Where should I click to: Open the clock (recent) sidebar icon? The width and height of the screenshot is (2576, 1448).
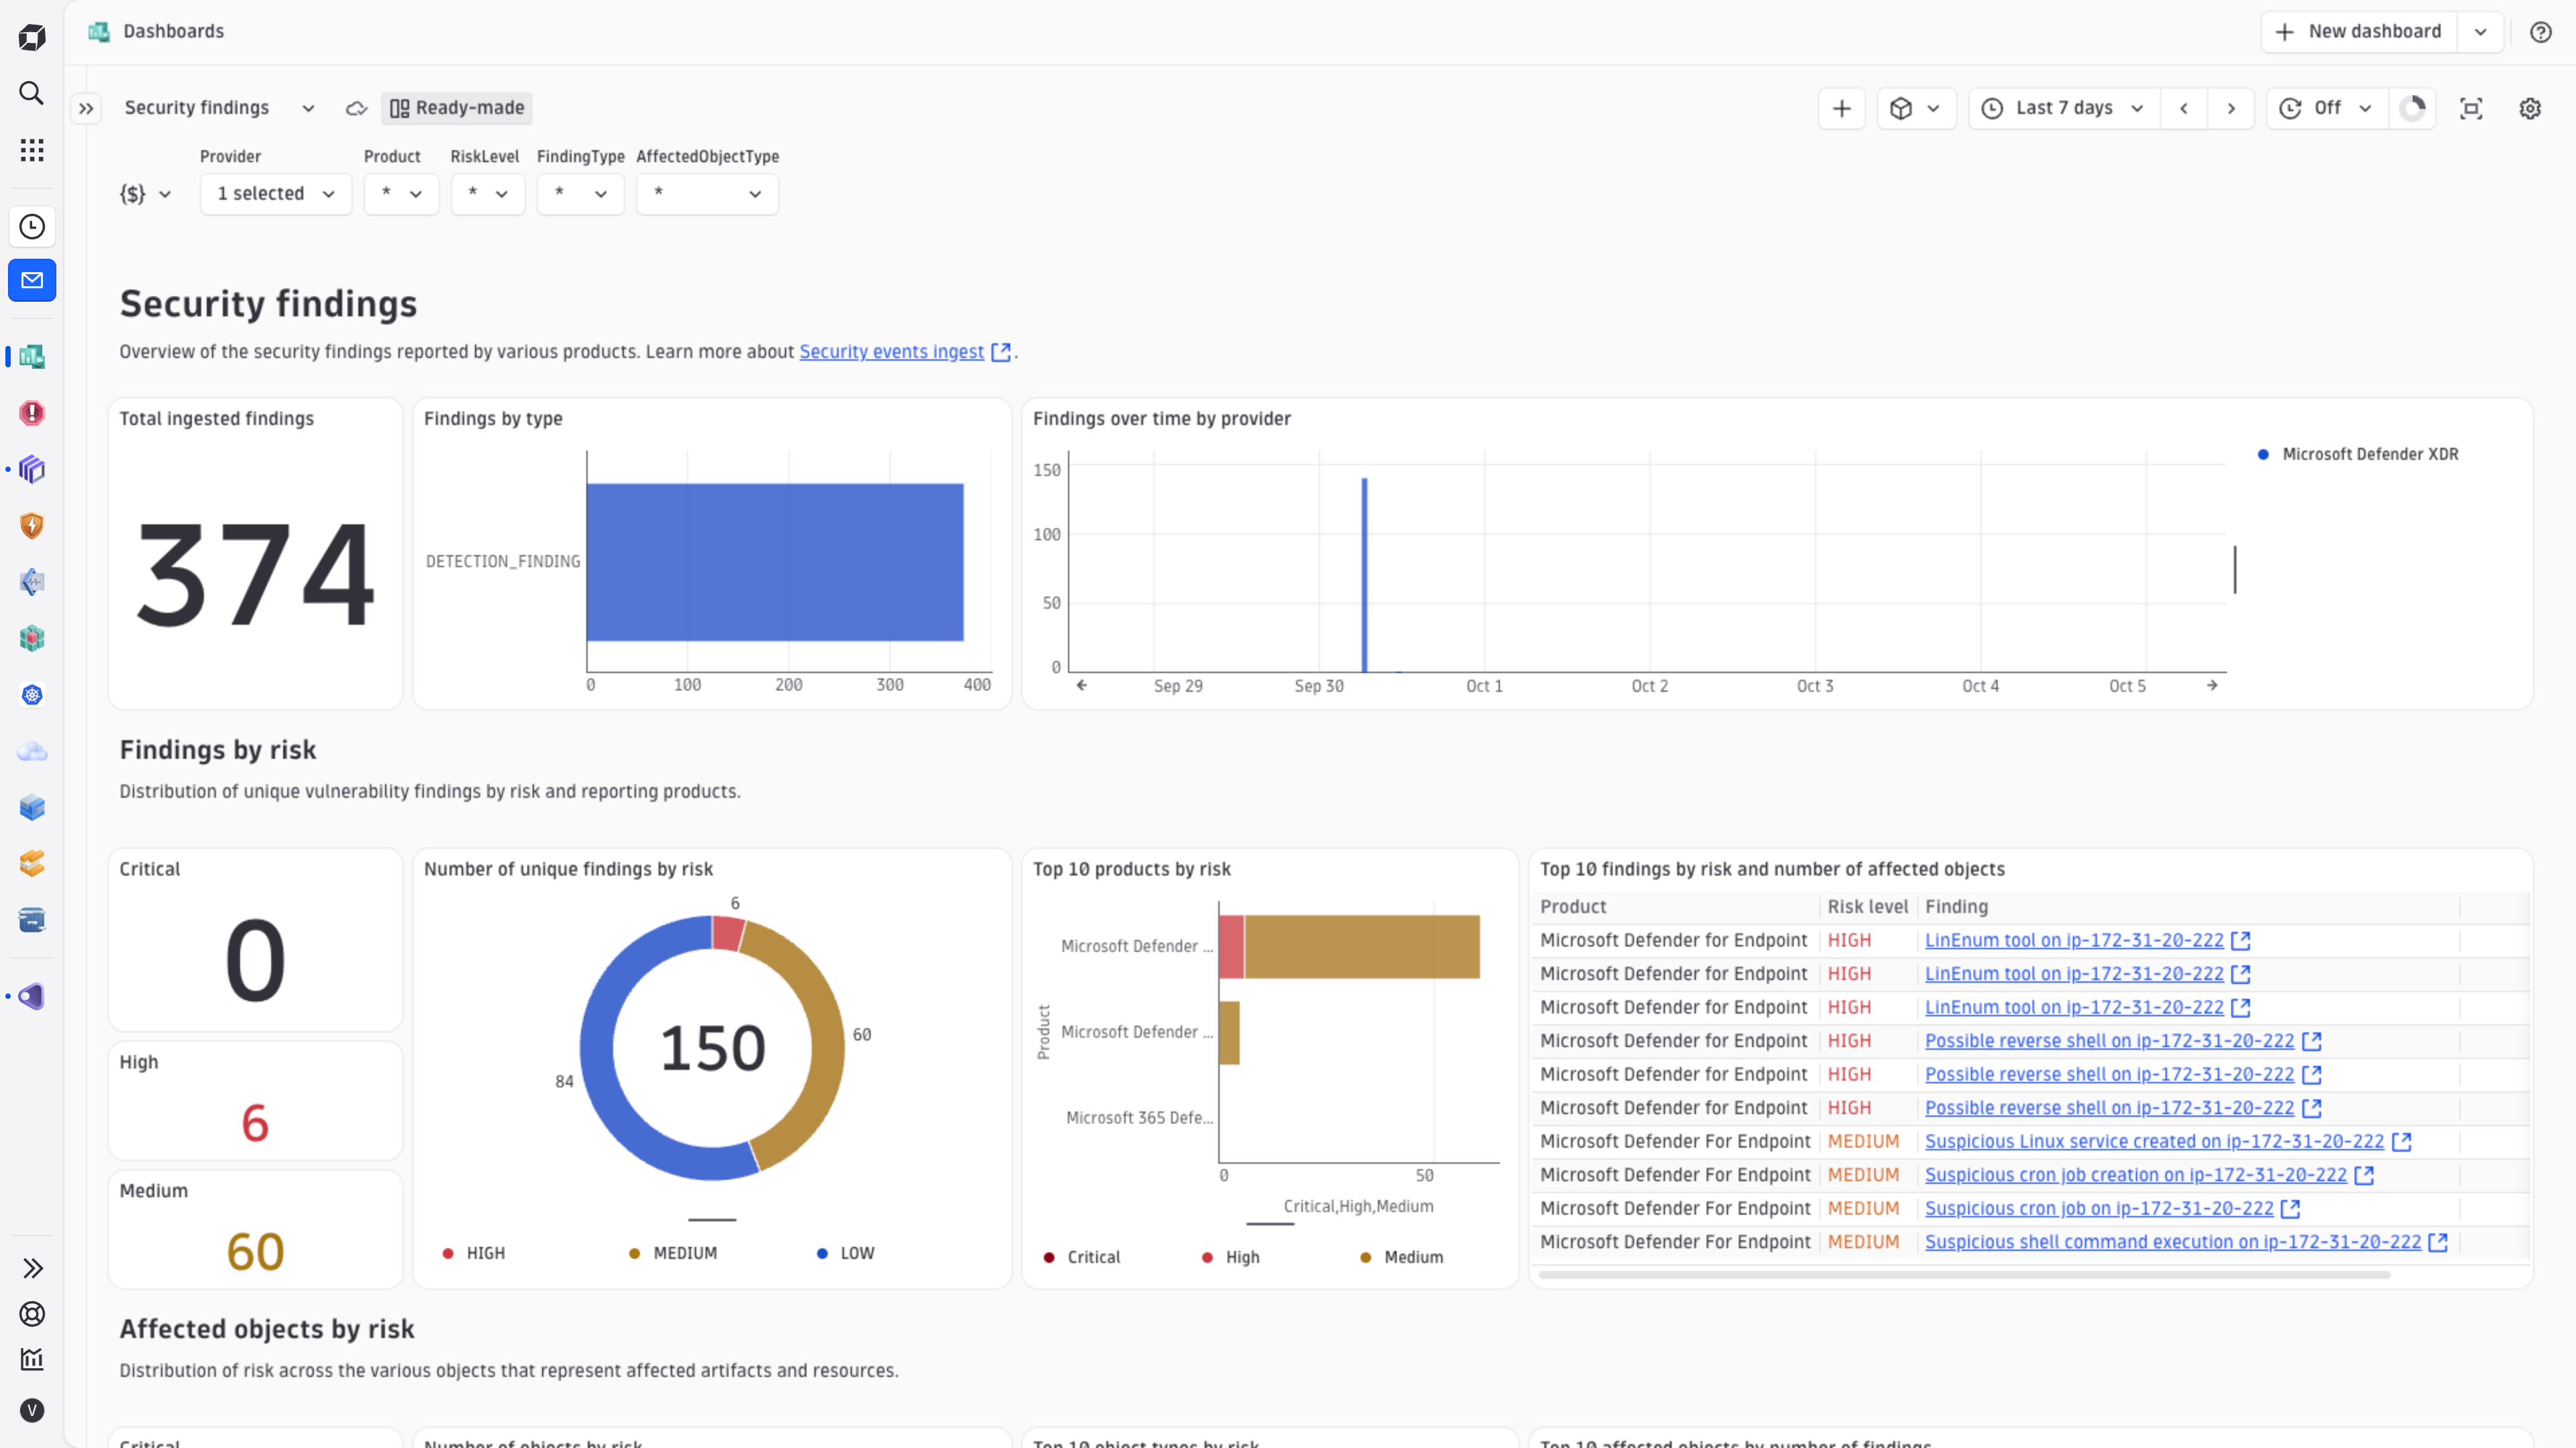point(32,227)
